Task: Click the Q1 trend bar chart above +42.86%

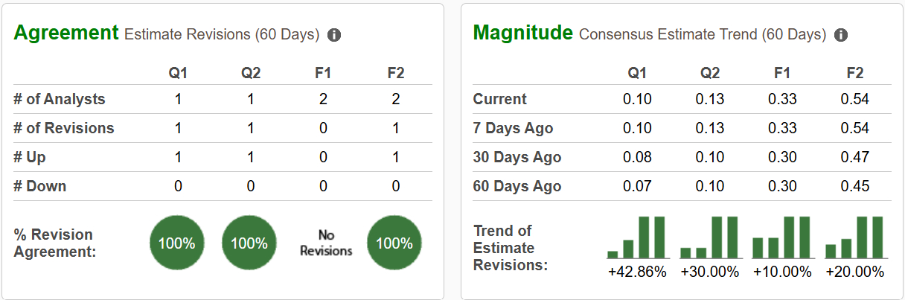Action: (x=636, y=237)
